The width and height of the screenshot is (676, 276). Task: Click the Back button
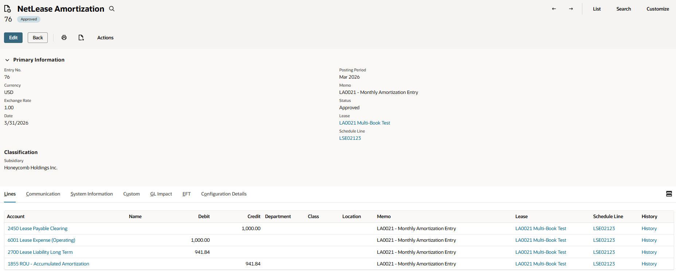[x=38, y=38]
